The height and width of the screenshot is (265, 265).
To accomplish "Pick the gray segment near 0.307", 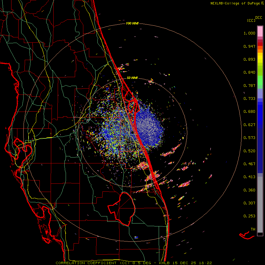I will (260, 205).
